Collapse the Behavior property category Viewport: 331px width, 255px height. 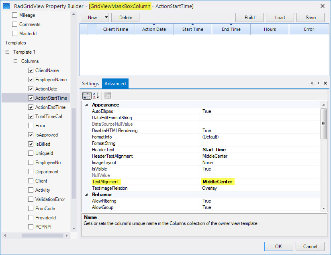click(86, 195)
